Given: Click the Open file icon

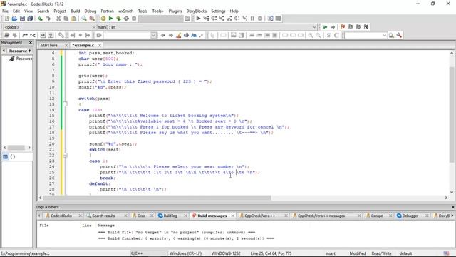Looking at the screenshot, I should [14, 19].
